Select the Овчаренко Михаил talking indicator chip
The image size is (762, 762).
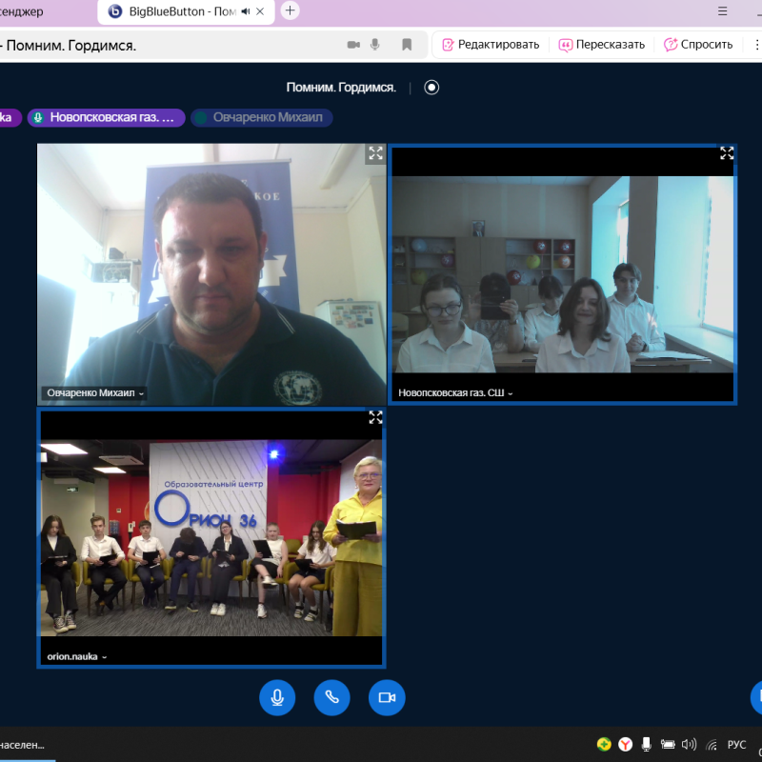click(262, 117)
